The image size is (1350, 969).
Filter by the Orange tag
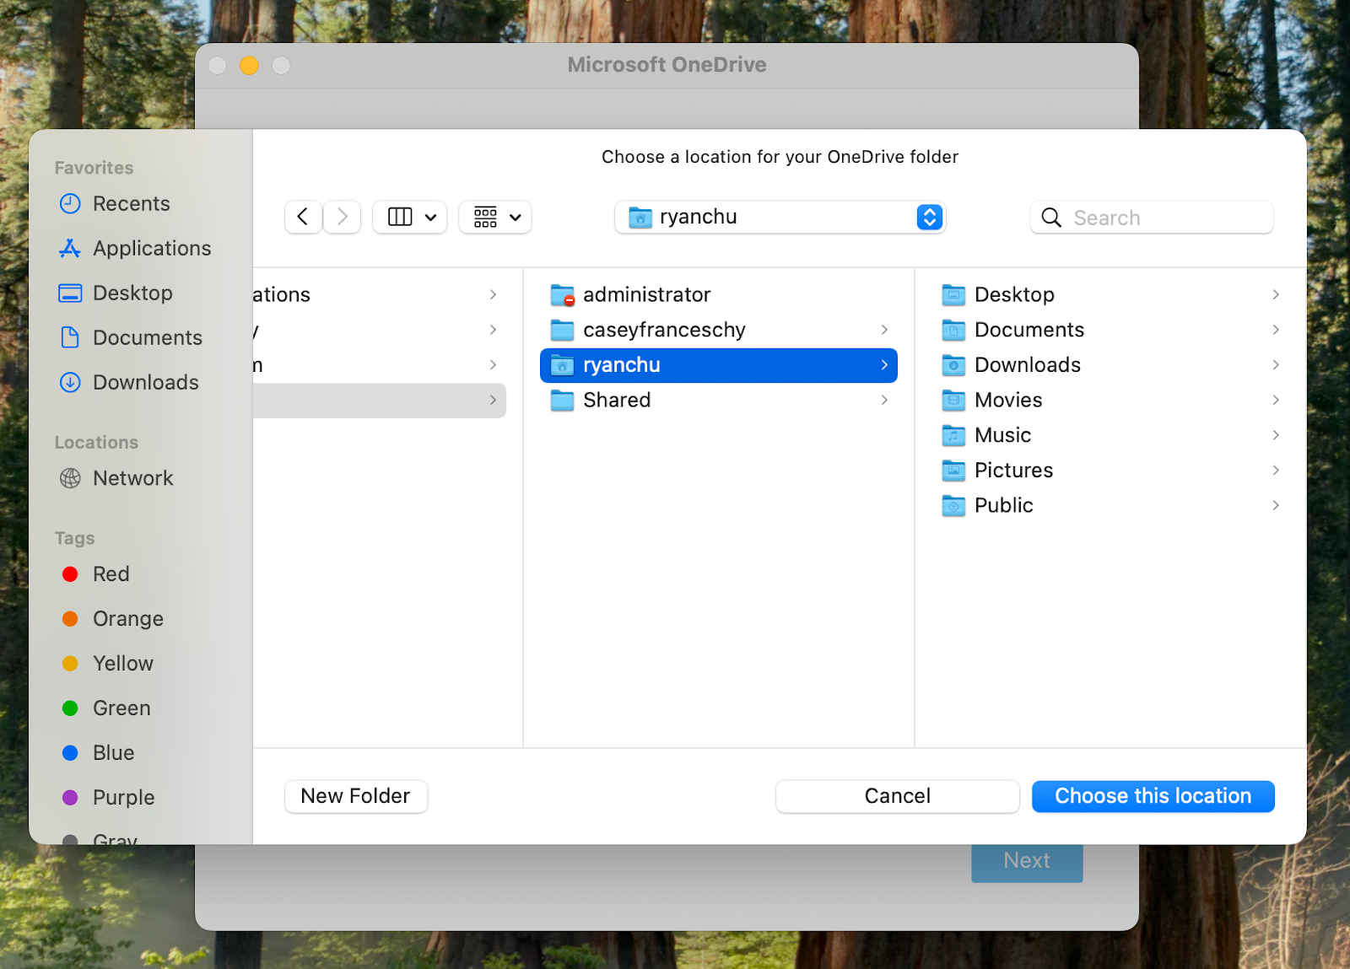(x=112, y=619)
